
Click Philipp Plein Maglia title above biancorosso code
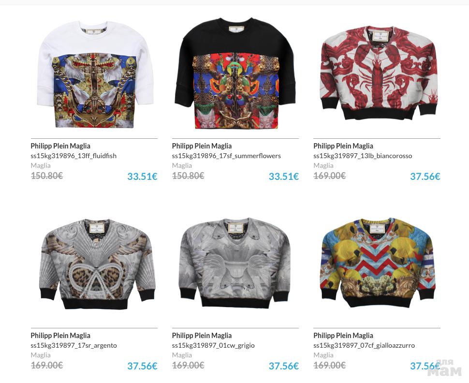pos(343,146)
